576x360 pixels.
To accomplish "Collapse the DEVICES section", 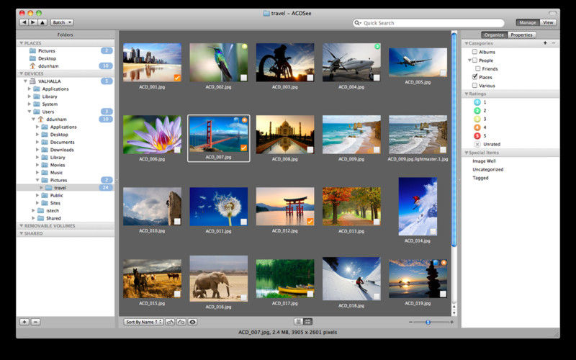I will (x=22, y=73).
